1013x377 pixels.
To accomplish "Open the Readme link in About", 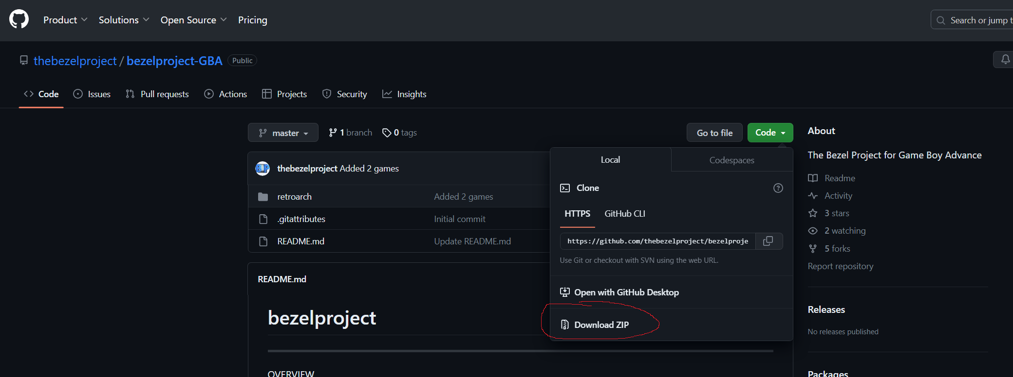I will [840, 178].
